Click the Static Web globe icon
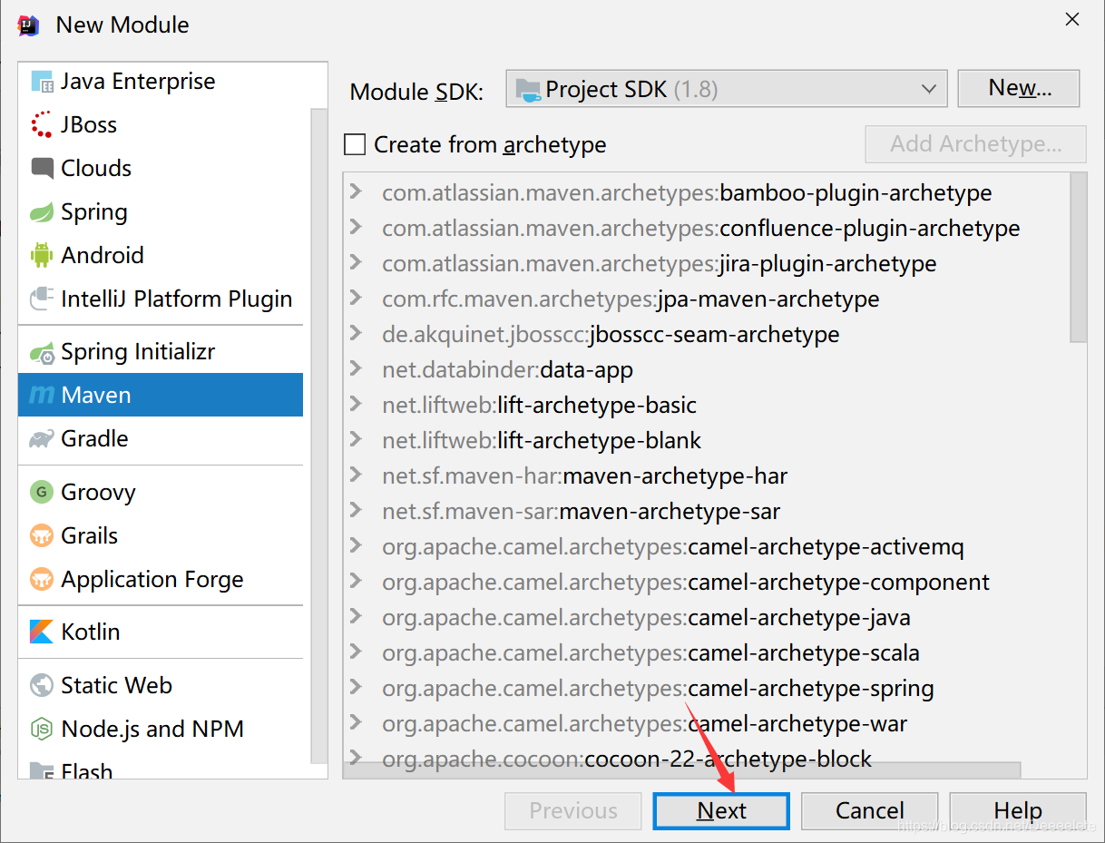Image resolution: width=1105 pixels, height=843 pixels. coord(42,686)
